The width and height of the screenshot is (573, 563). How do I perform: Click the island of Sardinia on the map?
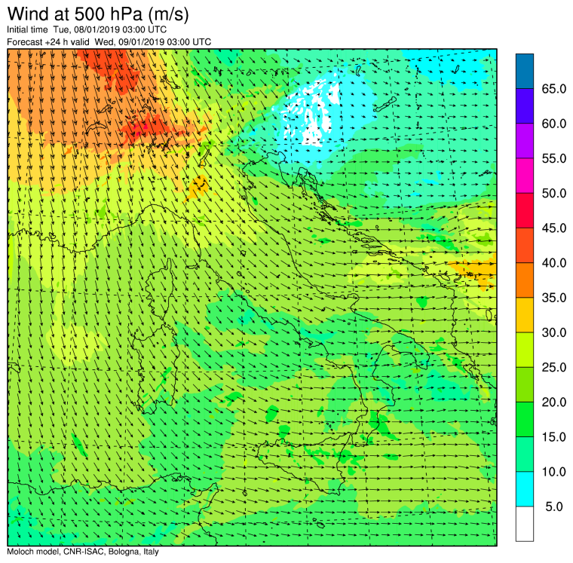pyautogui.click(x=156, y=369)
